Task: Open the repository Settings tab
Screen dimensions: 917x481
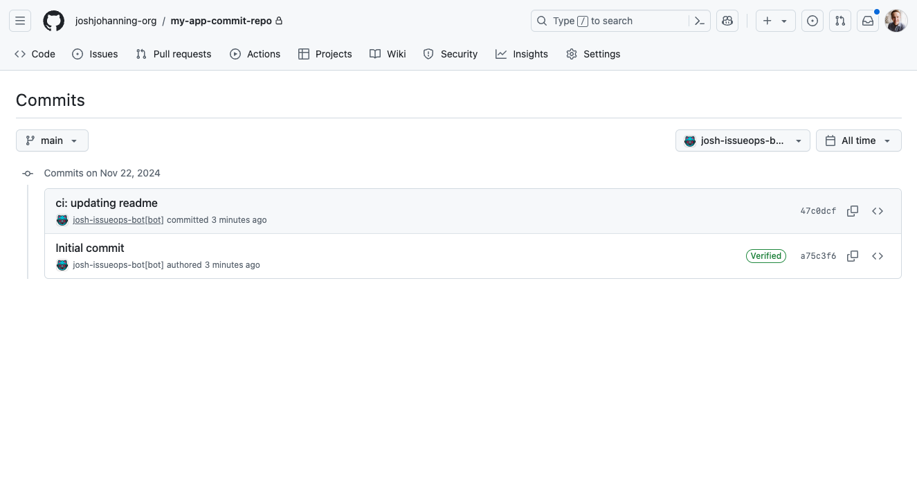Action: click(x=592, y=54)
